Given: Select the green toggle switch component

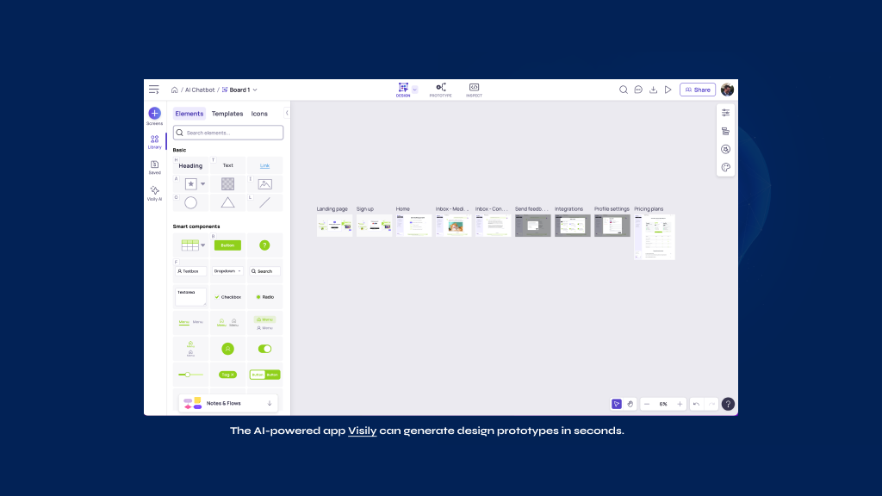Looking at the screenshot, I should pyautogui.click(x=264, y=349).
